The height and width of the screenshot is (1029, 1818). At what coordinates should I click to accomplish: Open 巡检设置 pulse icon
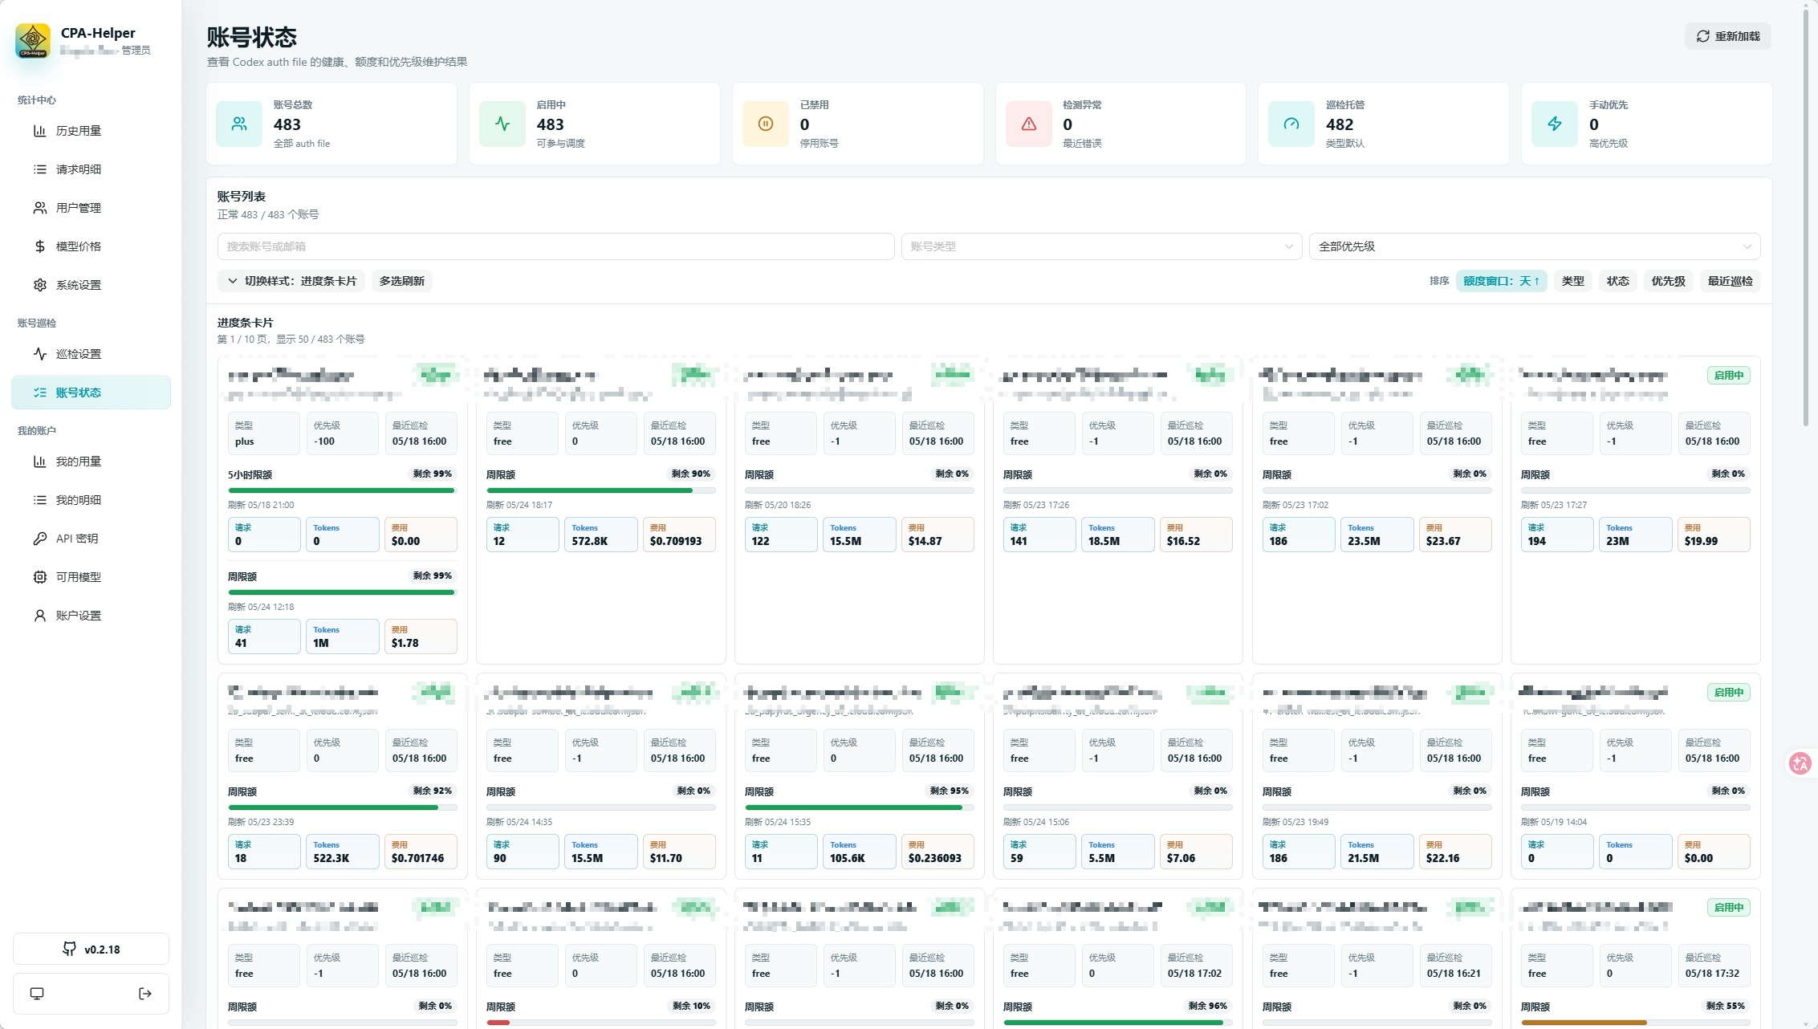pos(39,354)
